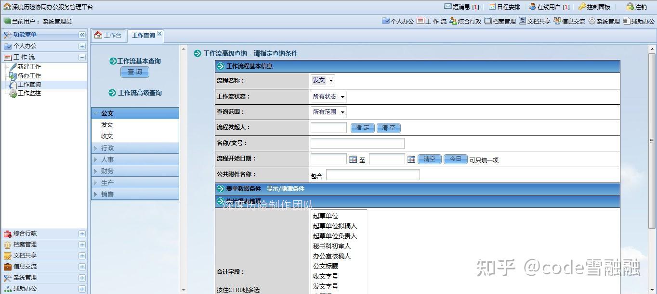Expand the 行政 category
Image resolution: width=657 pixels, height=294 pixels.
pos(135,148)
